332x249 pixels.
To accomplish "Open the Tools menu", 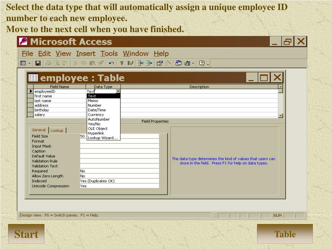I will point(109,53).
